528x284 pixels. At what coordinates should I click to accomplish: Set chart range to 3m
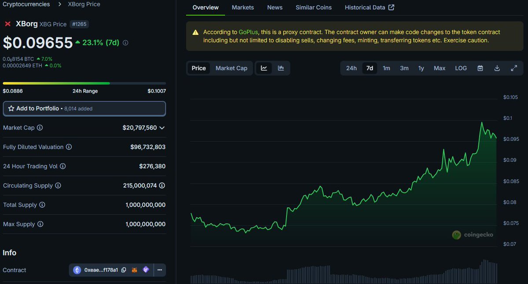404,68
